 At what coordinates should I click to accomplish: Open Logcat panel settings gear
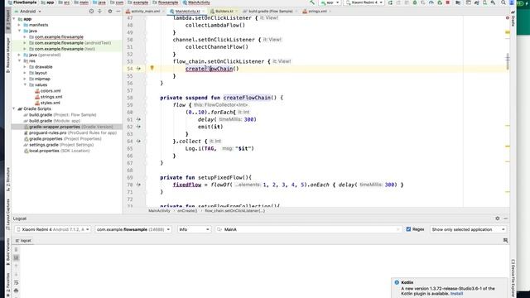(497, 219)
